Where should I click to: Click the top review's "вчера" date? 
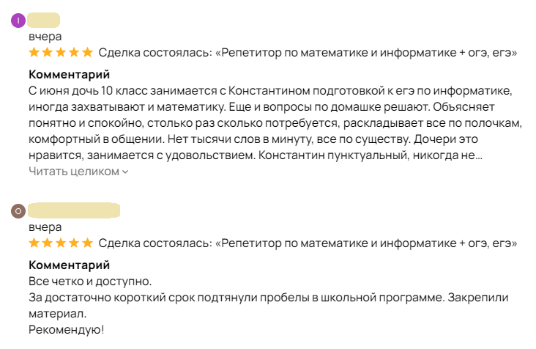[x=45, y=36]
